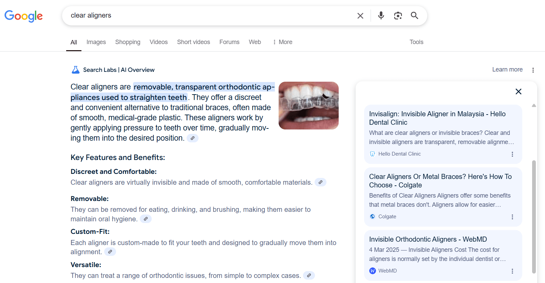This screenshot has width=545, height=283.
Task: Click the Learn more link
Action: [x=507, y=69]
